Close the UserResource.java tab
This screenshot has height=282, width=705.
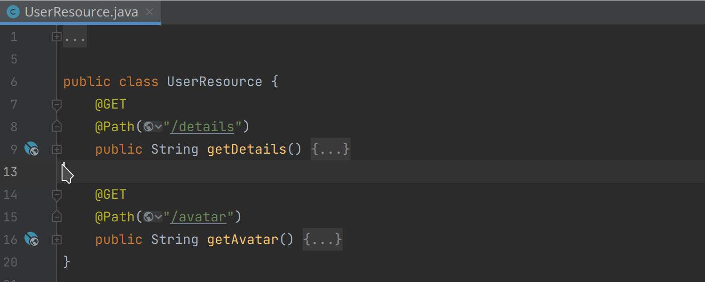coord(149,12)
